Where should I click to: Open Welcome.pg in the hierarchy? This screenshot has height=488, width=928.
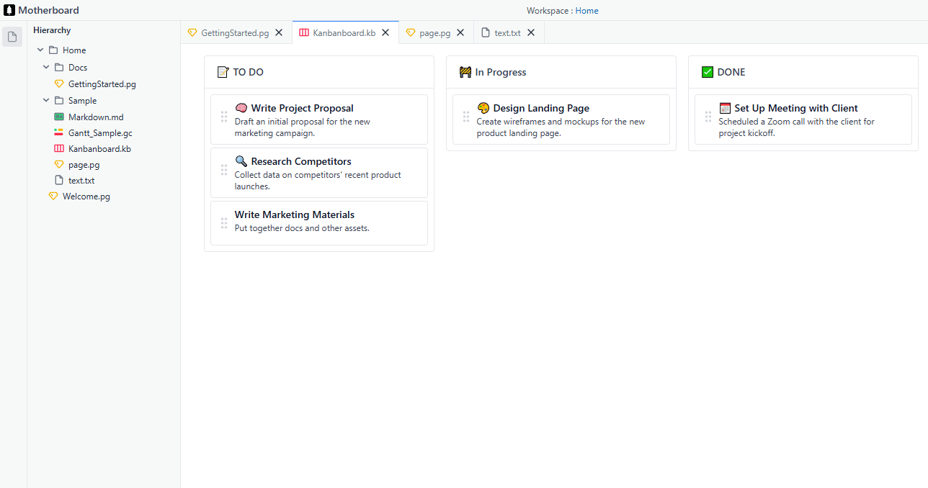(86, 196)
